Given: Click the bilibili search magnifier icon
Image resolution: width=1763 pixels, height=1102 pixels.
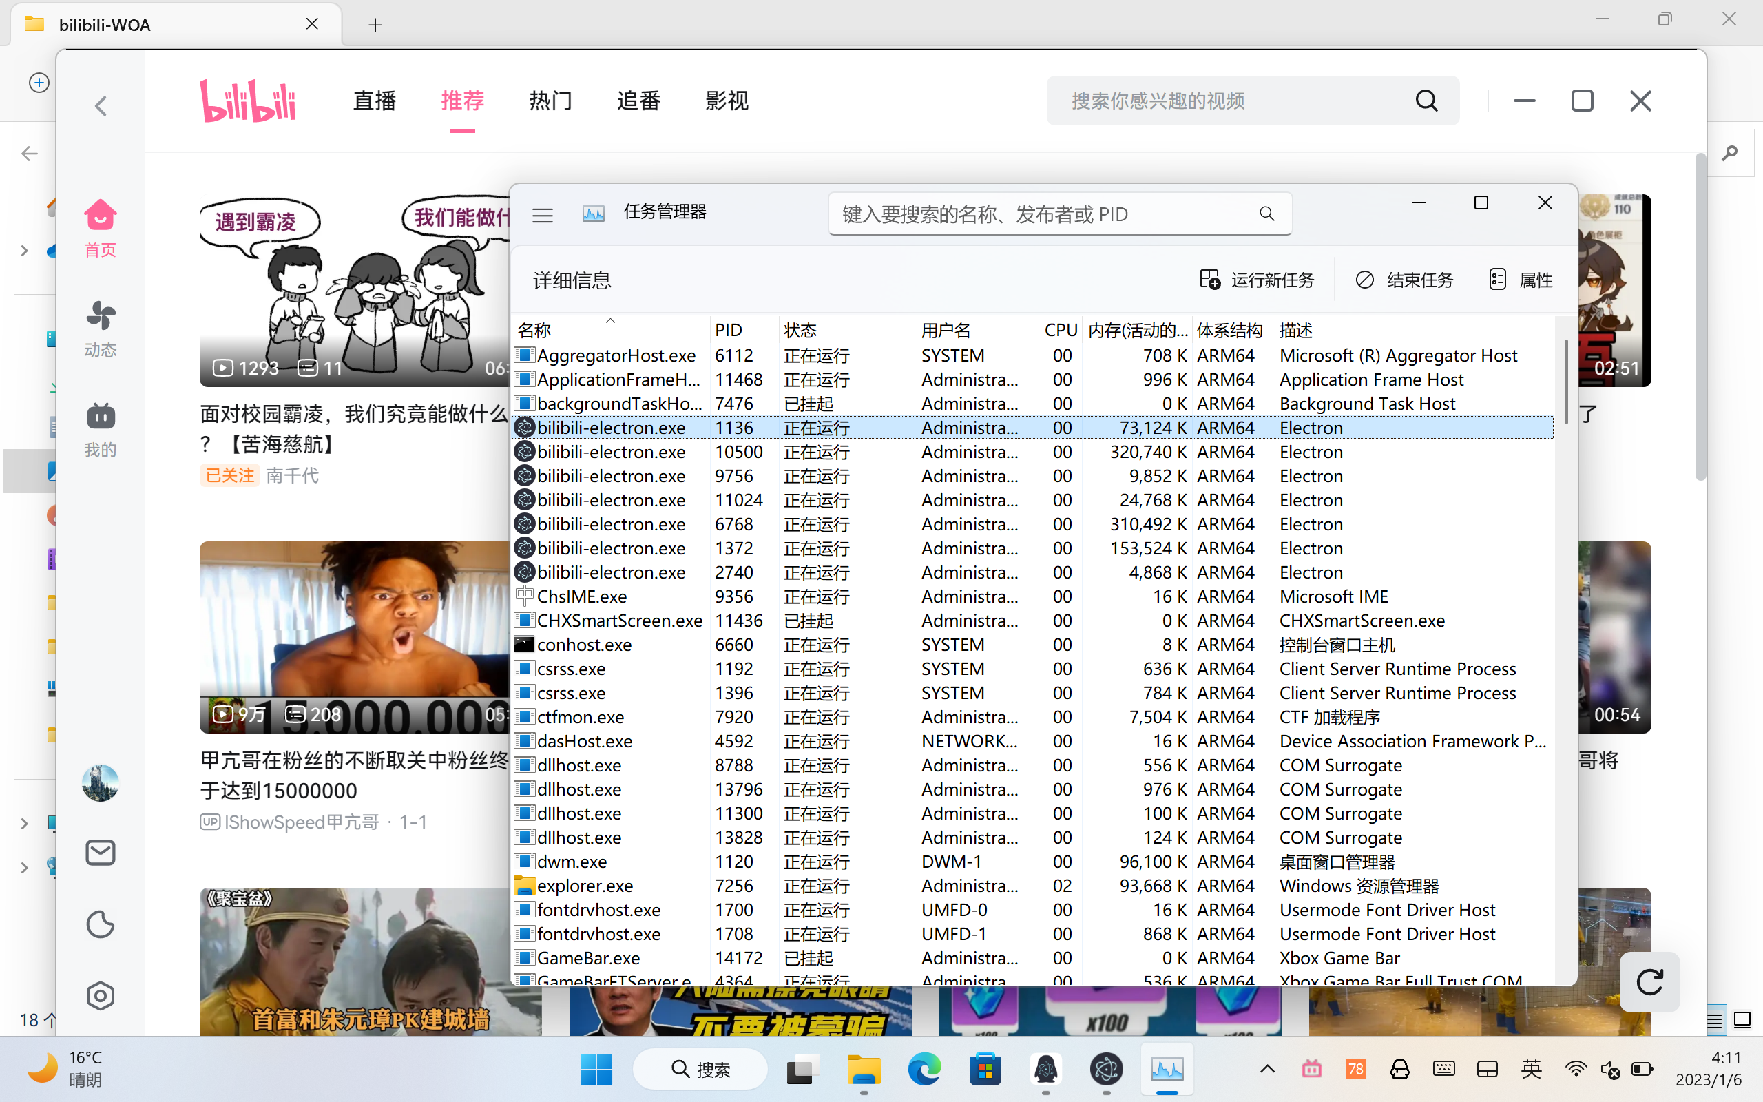Looking at the screenshot, I should pos(1426,101).
